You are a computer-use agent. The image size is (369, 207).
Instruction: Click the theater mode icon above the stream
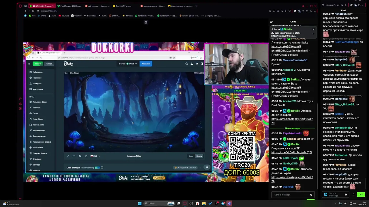pyautogui.click(x=146, y=22)
